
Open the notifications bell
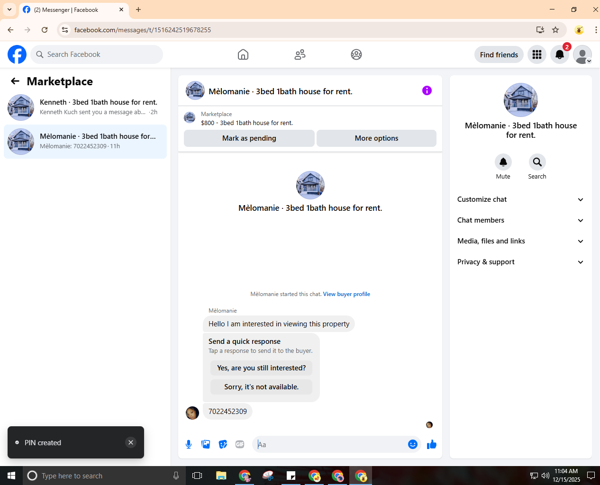click(x=560, y=54)
